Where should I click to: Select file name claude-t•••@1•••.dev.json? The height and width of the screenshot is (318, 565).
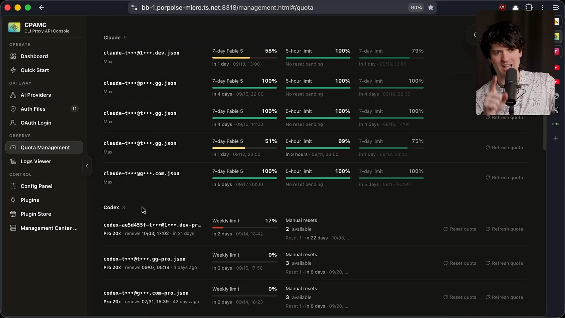pyautogui.click(x=141, y=53)
